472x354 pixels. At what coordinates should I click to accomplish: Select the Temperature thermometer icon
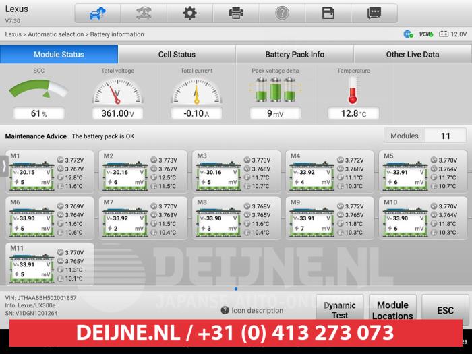point(353,90)
